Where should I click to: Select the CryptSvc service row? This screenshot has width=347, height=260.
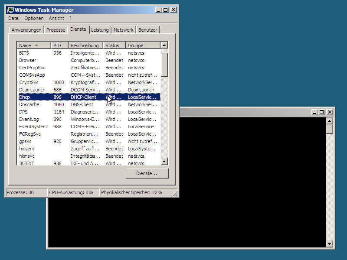tap(89, 82)
